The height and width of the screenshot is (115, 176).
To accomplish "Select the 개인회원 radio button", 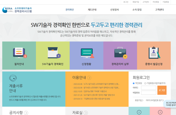I will coord(133,83).
